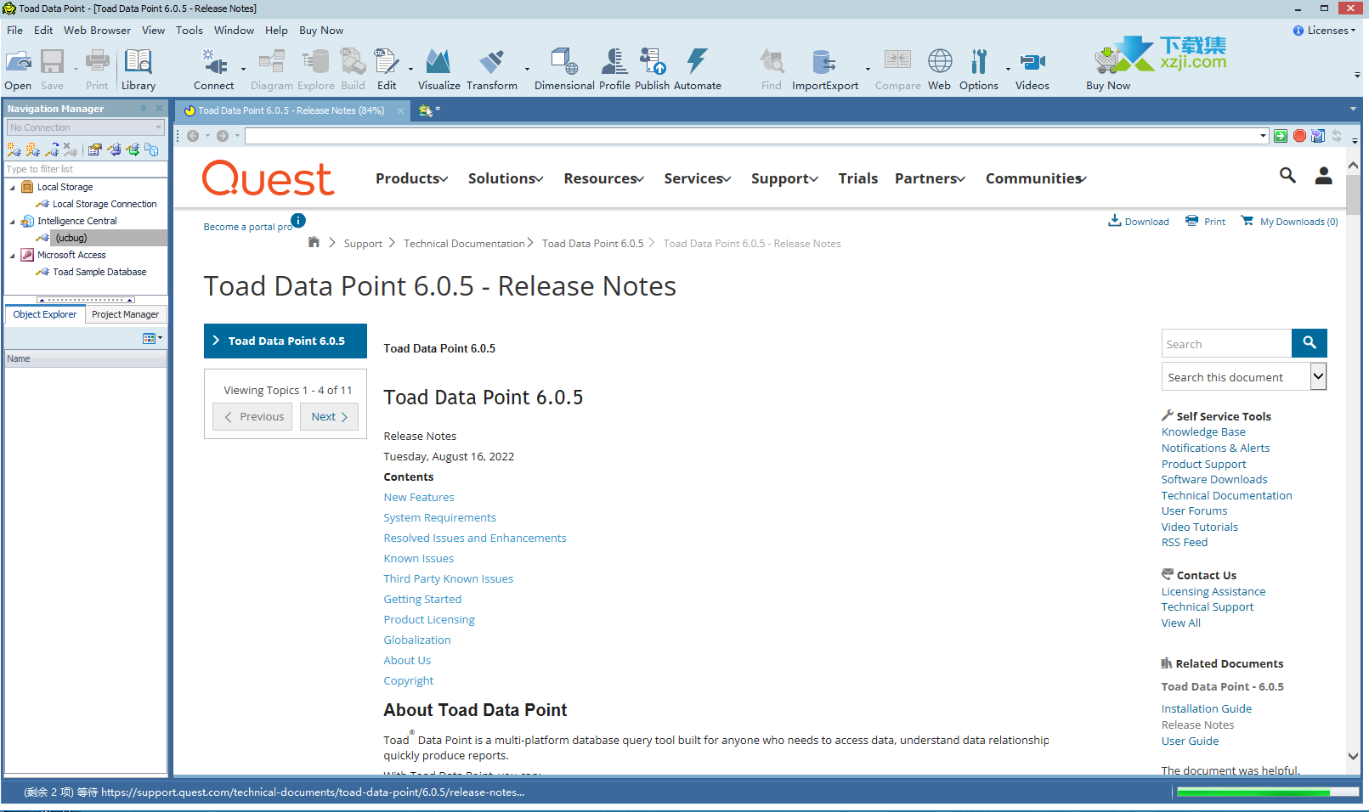1369x812 pixels.
Task: Click the Next topics button
Action: pyautogui.click(x=329, y=416)
